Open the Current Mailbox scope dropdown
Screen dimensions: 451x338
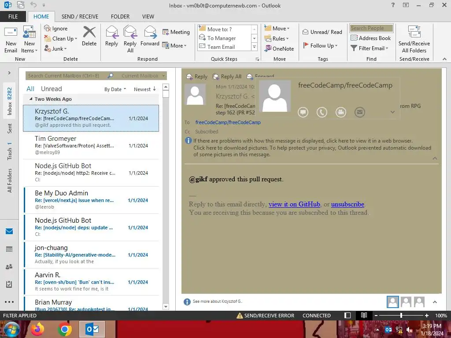(143, 76)
